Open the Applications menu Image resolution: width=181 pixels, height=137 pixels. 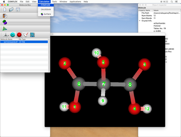(x=75, y=2)
